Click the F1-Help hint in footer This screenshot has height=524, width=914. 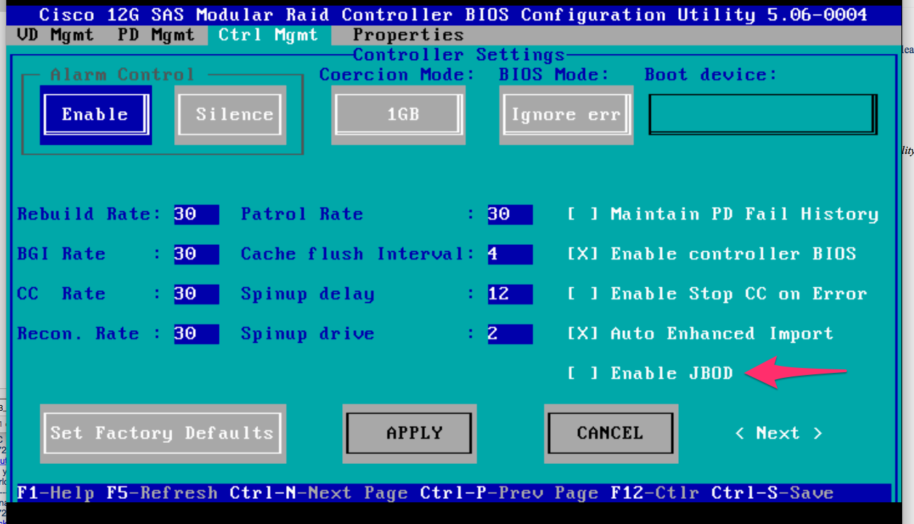55,493
